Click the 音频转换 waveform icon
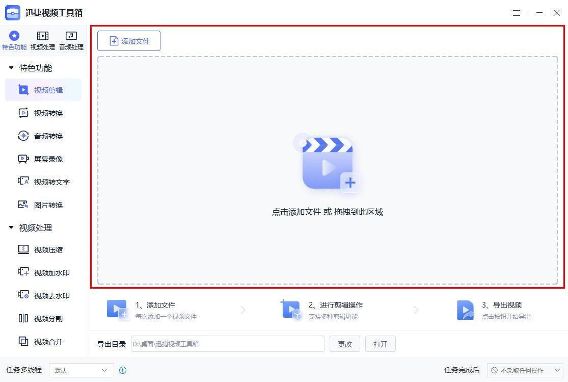Viewport: 568px width, 382px height. tap(23, 136)
